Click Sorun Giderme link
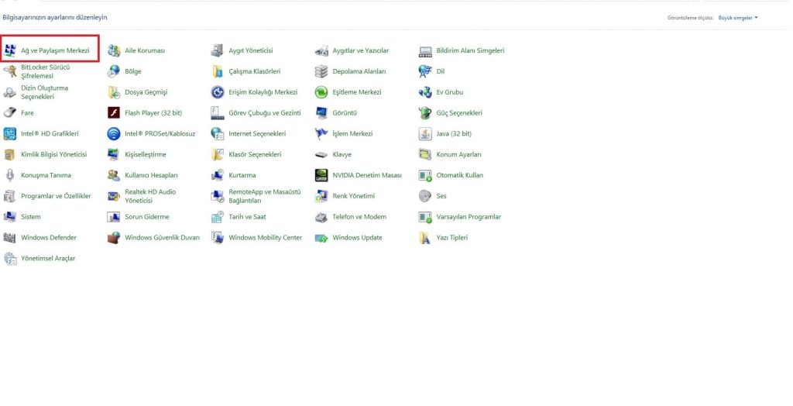The width and height of the screenshot is (793, 406). [x=147, y=217]
